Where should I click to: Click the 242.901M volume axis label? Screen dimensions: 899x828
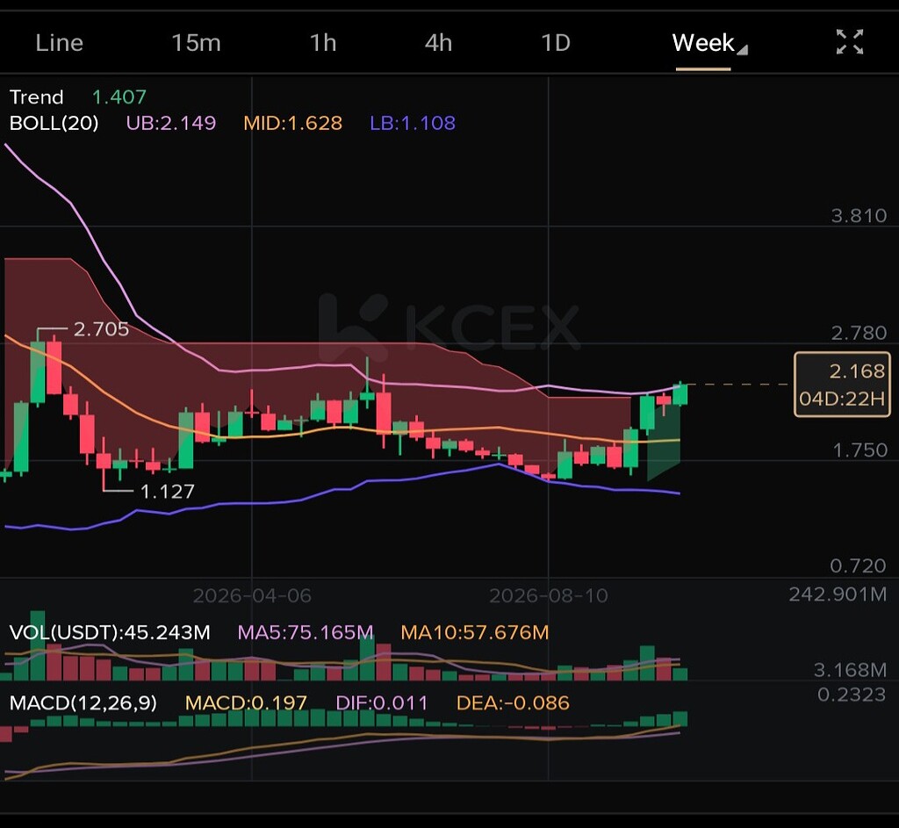click(x=838, y=594)
